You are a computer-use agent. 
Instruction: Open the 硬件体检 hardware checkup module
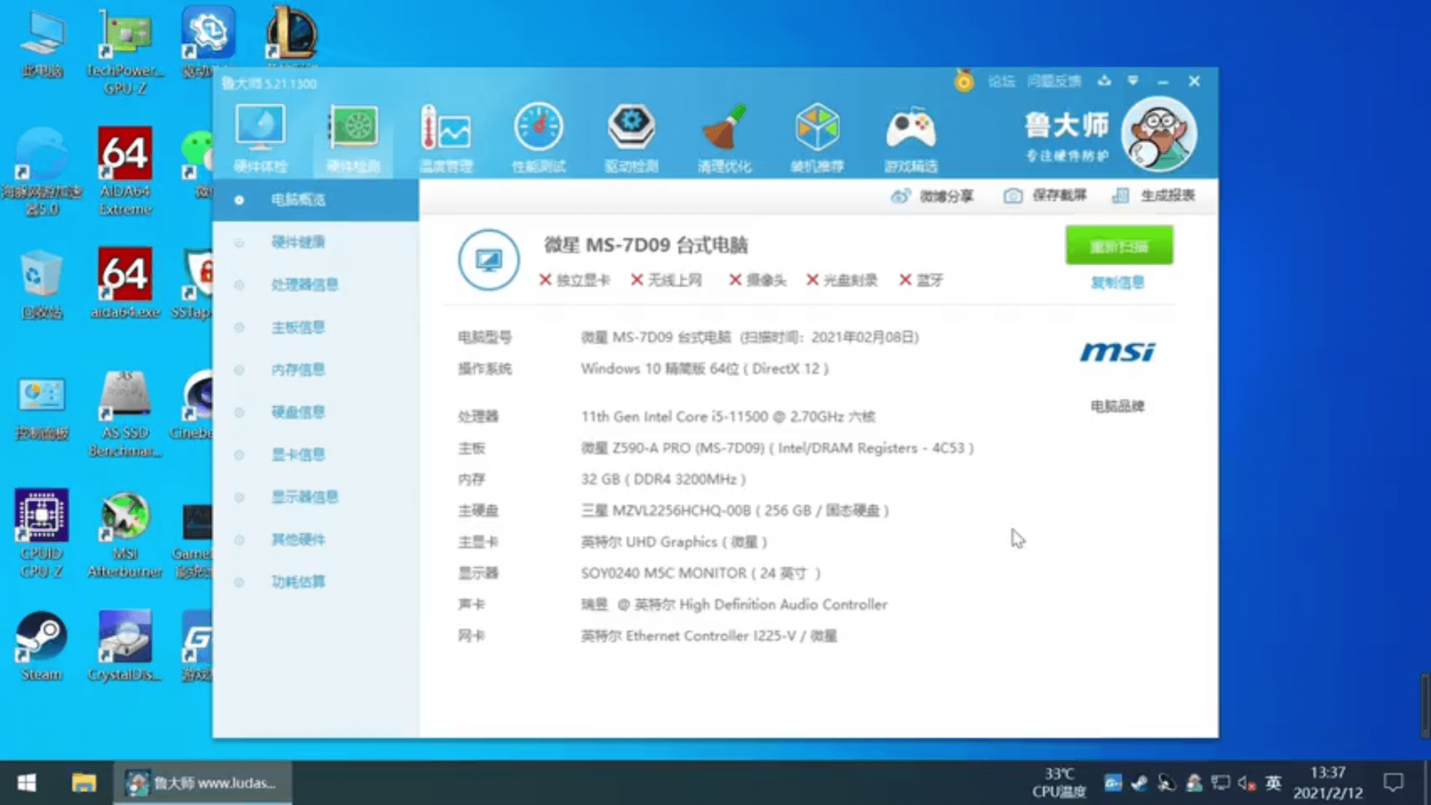coord(260,139)
